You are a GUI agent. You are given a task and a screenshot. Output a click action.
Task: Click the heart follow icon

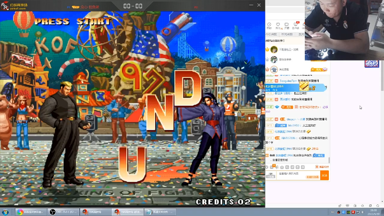point(278,25)
